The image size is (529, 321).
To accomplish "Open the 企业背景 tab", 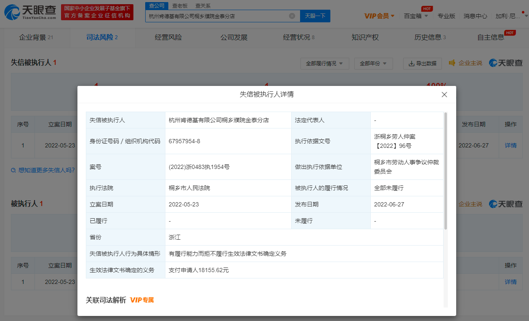I will pyautogui.click(x=36, y=37).
